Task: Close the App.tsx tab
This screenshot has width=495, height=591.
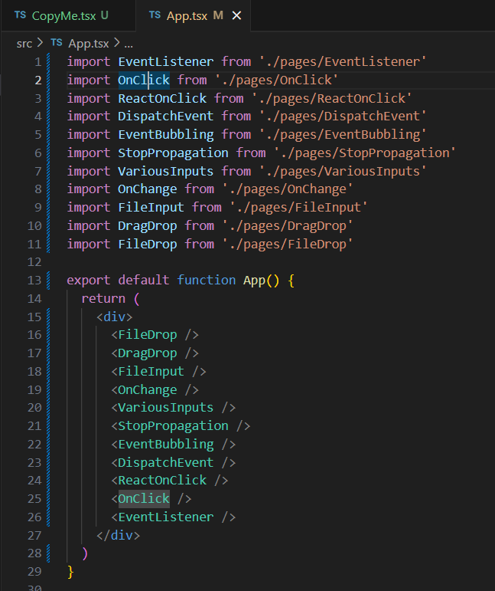Action: coord(236,15)
